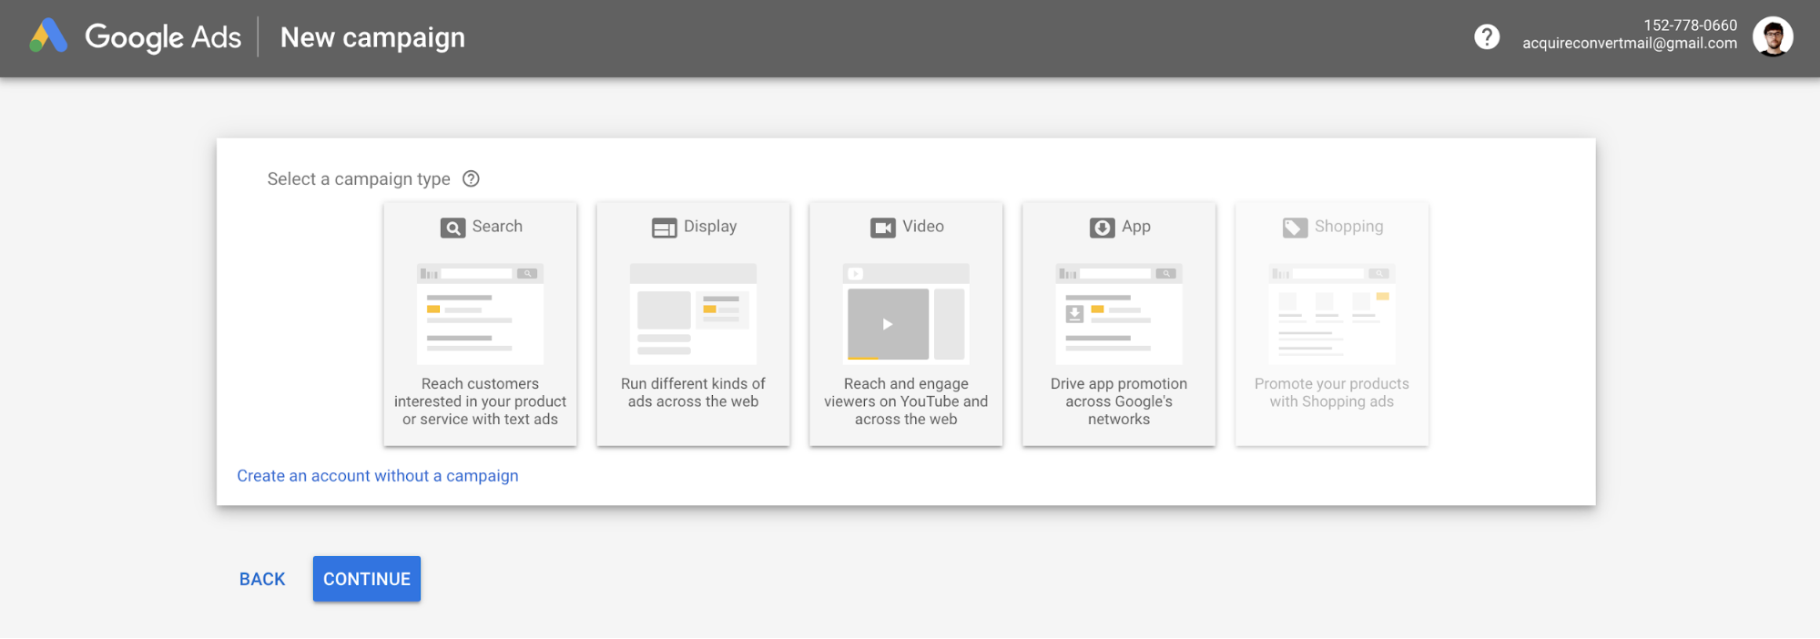
Task: Pick the Shopping campaign preview image
Action: point(1332,313)
